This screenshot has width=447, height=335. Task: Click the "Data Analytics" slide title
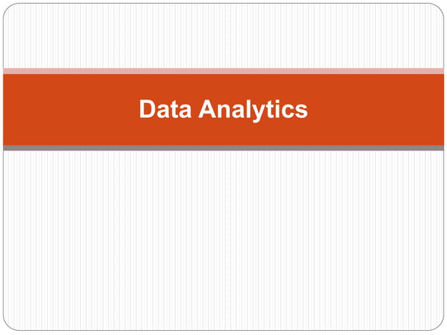click(224, 110)
